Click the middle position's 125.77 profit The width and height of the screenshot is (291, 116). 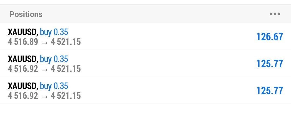tap(270, 64)
